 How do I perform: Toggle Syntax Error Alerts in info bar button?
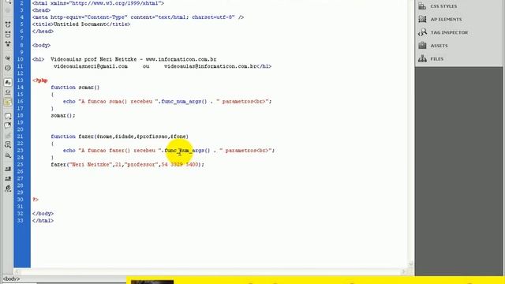8,102
